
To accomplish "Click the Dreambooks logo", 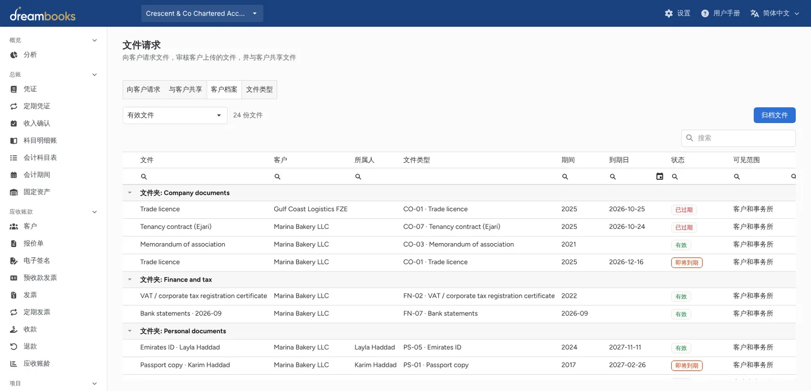I will (x=43, y=14).
